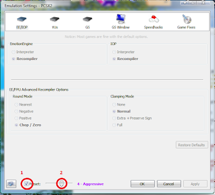The image size is (215, 195).
Task: Close the Emulation Settings window
Action: pos(203,3)
